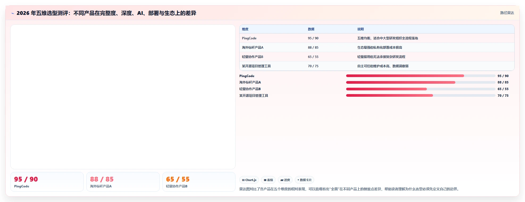The image size is (525, 202).
Task: Click the 某开源项目管理工具 label beside its progress bar
Action: (254, 96)
